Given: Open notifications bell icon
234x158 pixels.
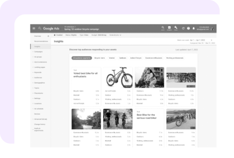Looking at the screenshot, I should 194,28.
